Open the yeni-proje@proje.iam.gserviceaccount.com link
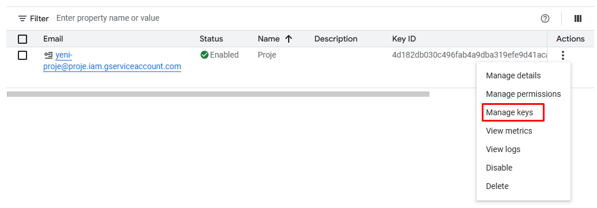The width and height of the screenshot is (597, 208). (112, 61)
